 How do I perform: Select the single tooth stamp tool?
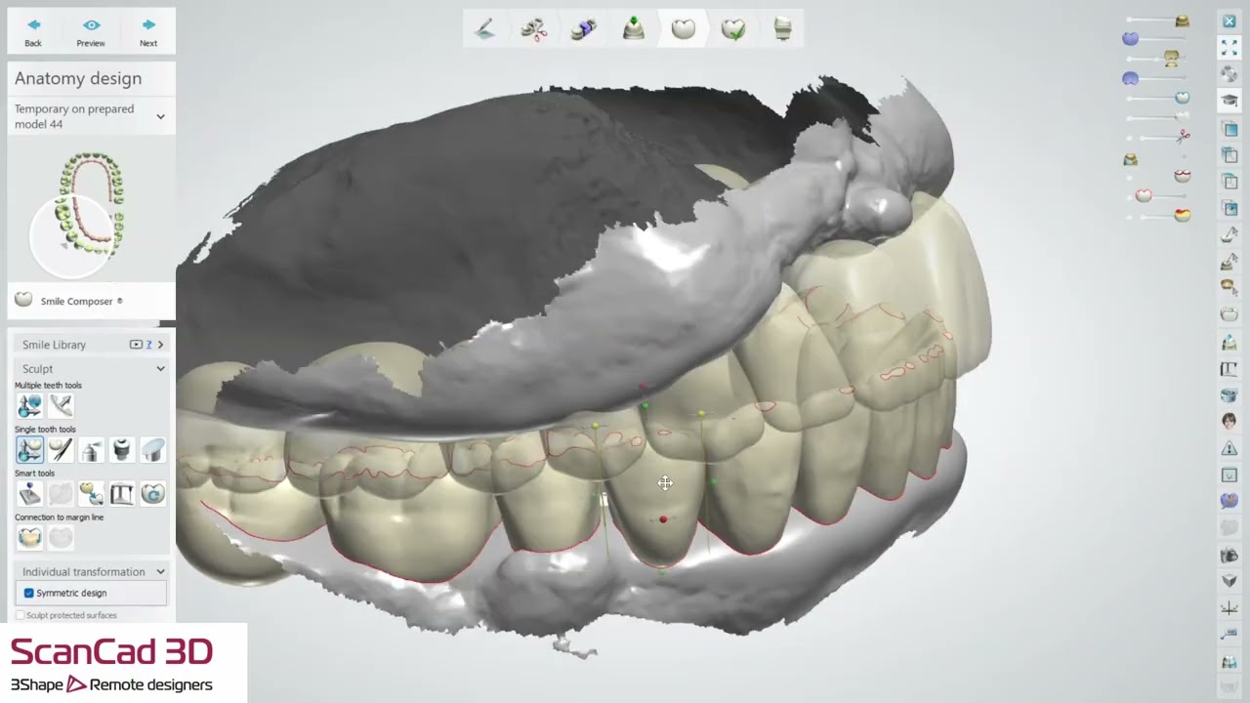tap(122, 449)
